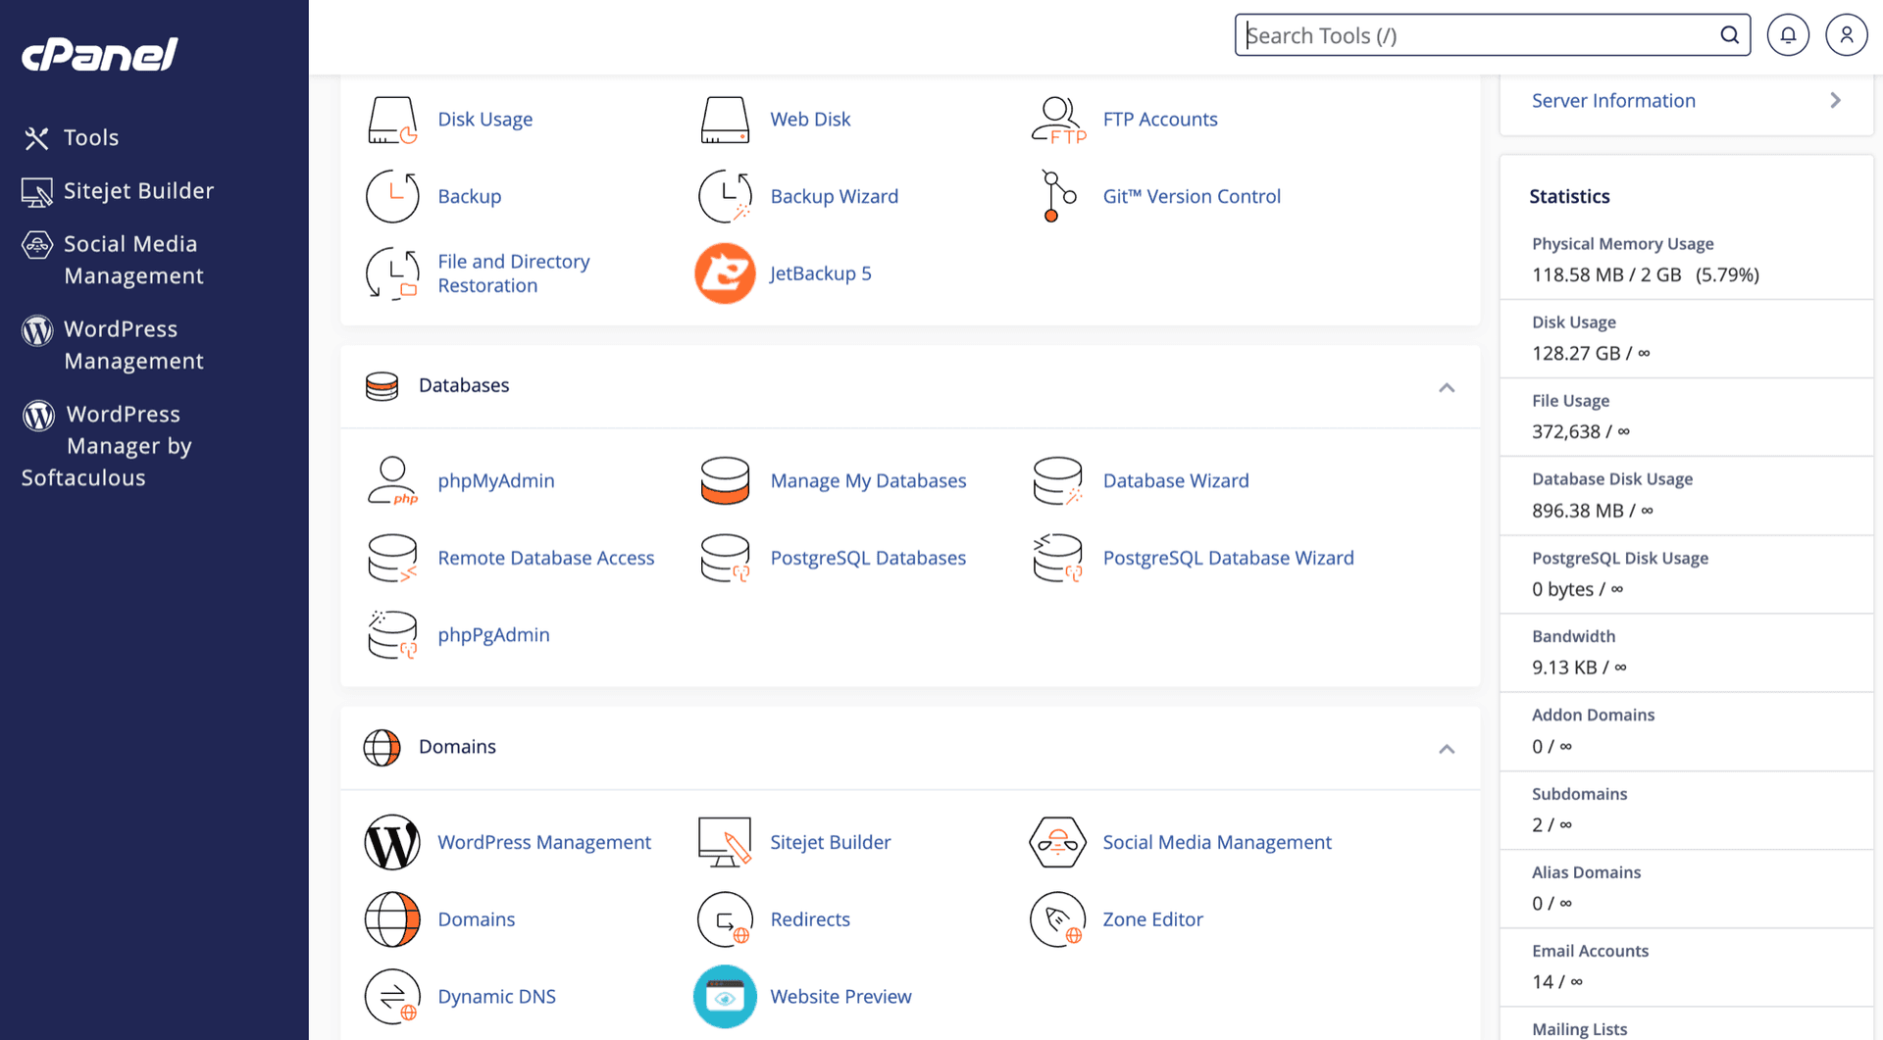Click the Bandwidth 9.13 KB value
Screen dimensions: 1883x1040
tap(1579, 668)
